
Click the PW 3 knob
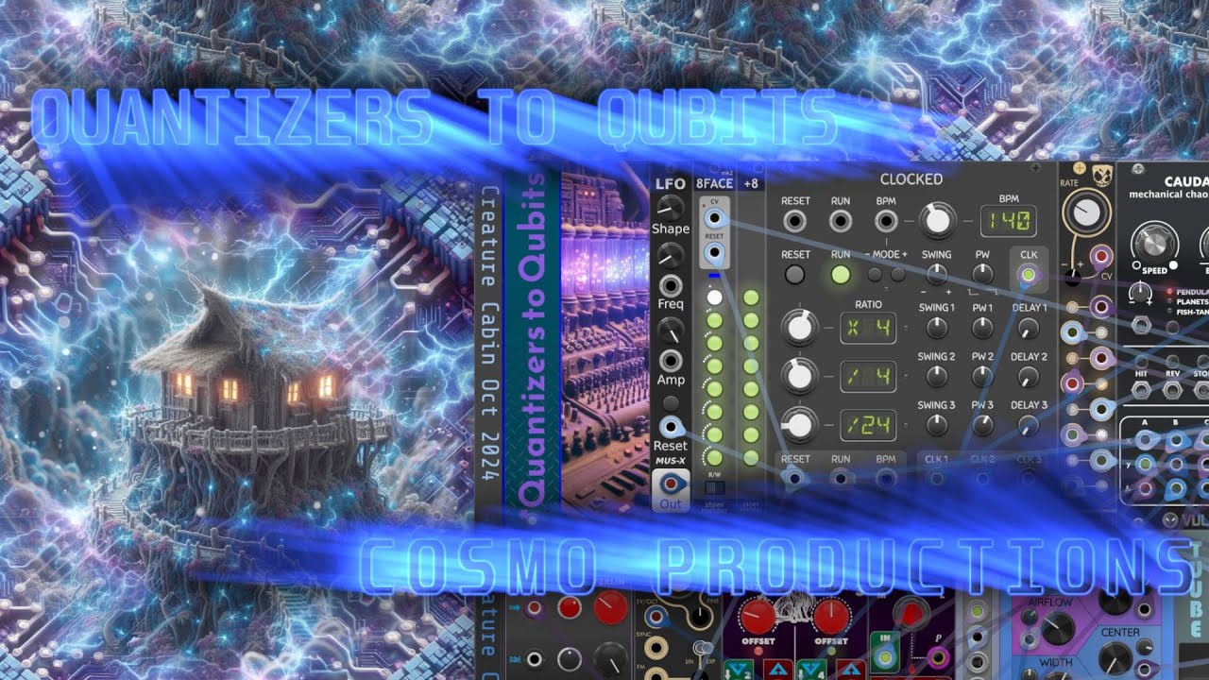(982, 425)
